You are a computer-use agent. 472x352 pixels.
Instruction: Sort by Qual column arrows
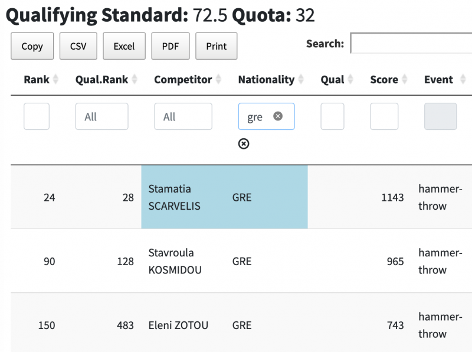click(x=350, y=80)
